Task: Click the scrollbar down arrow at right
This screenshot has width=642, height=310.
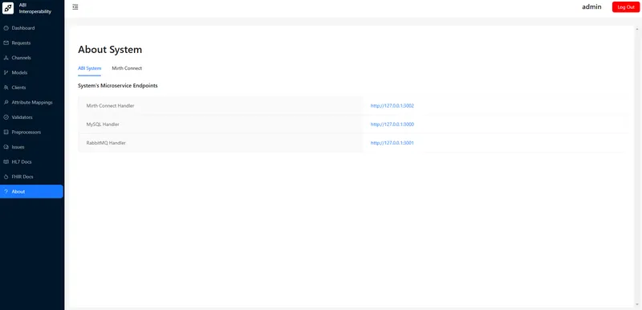Action: click(x=637, y=304)
